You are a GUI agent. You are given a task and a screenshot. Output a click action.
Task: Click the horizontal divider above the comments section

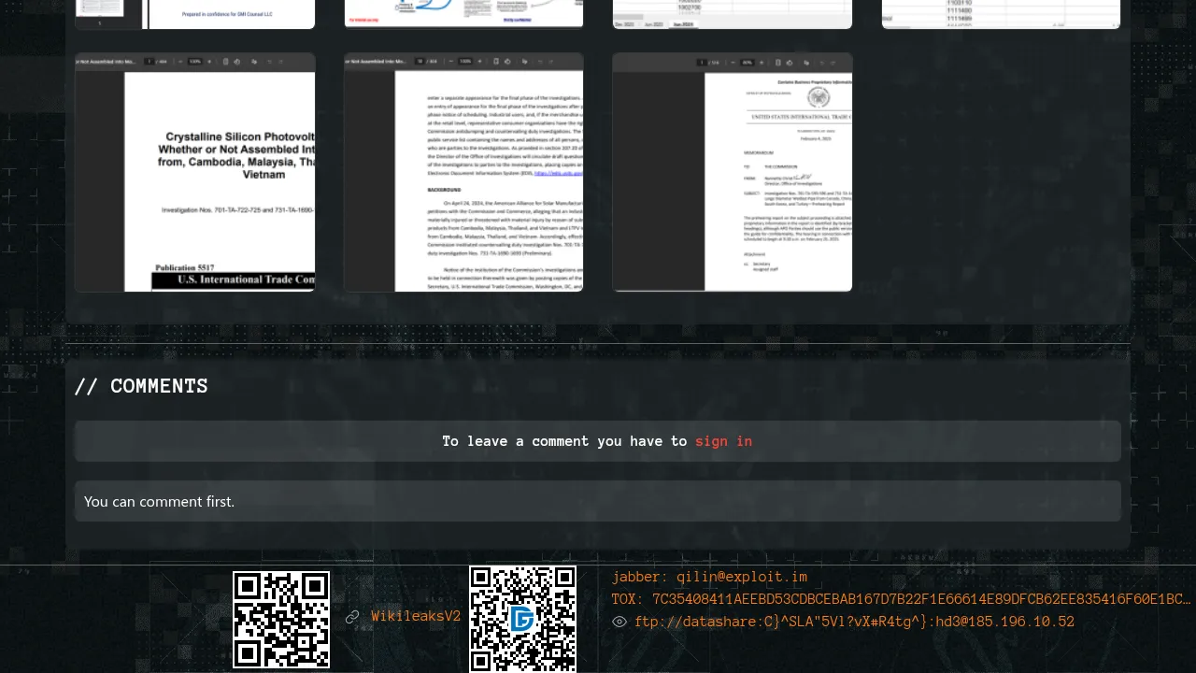coord(597,344)
